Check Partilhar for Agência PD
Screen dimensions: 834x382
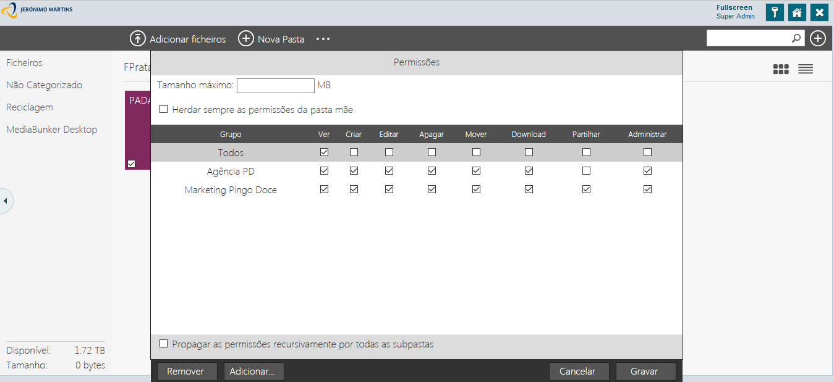pyautogui.click(x=586, y=170)
